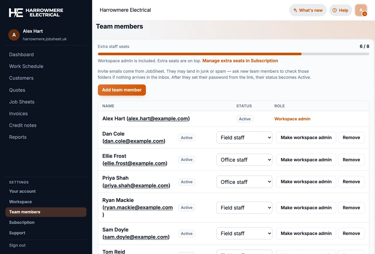Open Ellie Frost's role dropdown
This screenshot has width=375, height=254.
(x=244, y=160)
